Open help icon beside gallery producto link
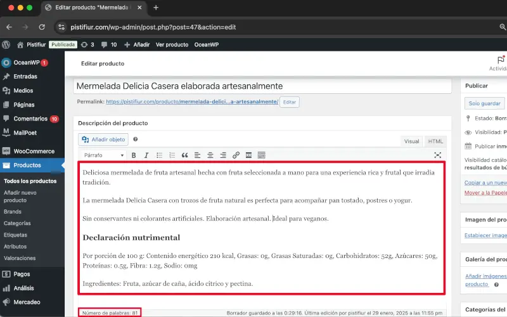 [x=496, y=285]
